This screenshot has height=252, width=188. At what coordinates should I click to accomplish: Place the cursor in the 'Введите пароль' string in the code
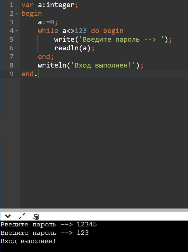111,39
